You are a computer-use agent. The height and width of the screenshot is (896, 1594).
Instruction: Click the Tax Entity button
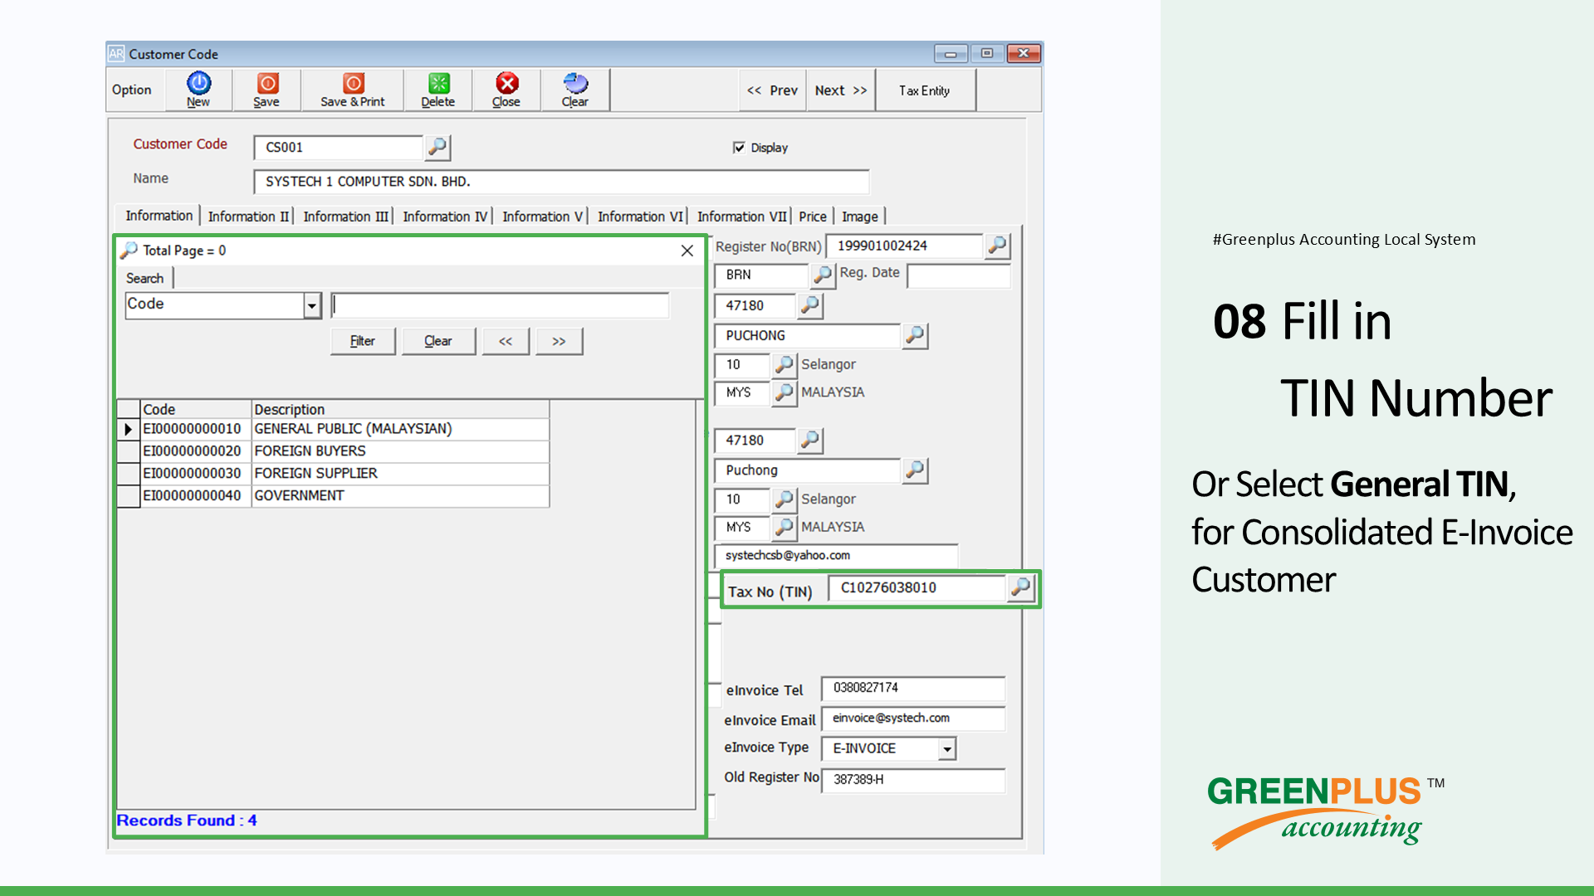(x=924, y=90)
